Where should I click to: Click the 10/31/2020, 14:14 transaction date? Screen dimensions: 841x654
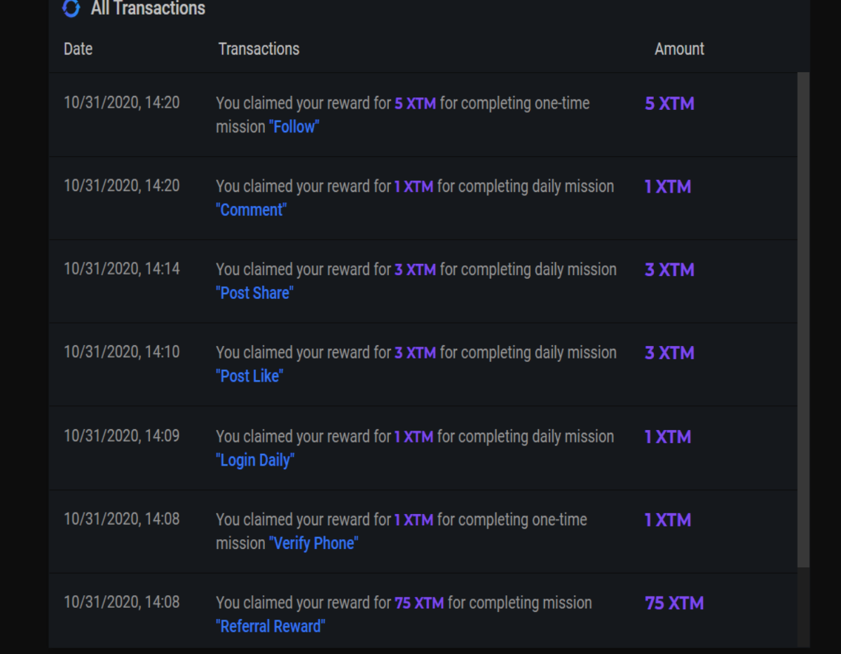[121, 269]
